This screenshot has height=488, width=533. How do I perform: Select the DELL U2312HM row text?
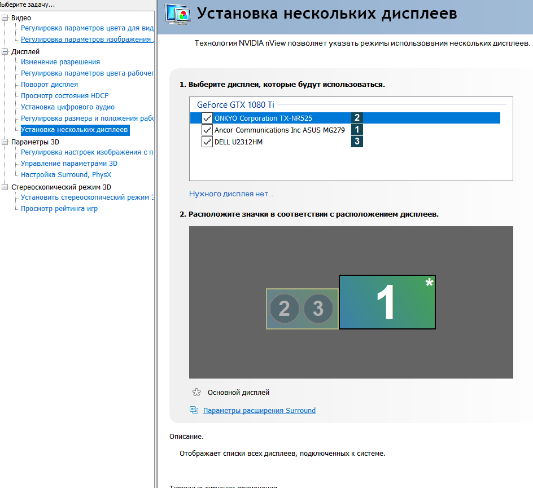coord(238,142)
